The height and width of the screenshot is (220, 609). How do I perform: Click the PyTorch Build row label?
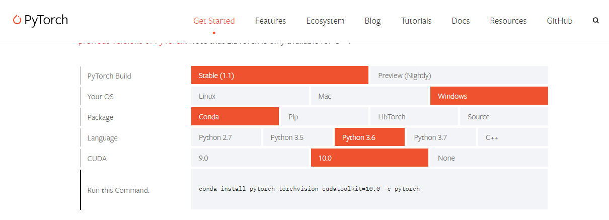(109, 76)
